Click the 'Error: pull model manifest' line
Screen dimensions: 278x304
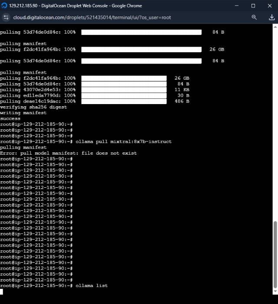click(x=68, y=153)
